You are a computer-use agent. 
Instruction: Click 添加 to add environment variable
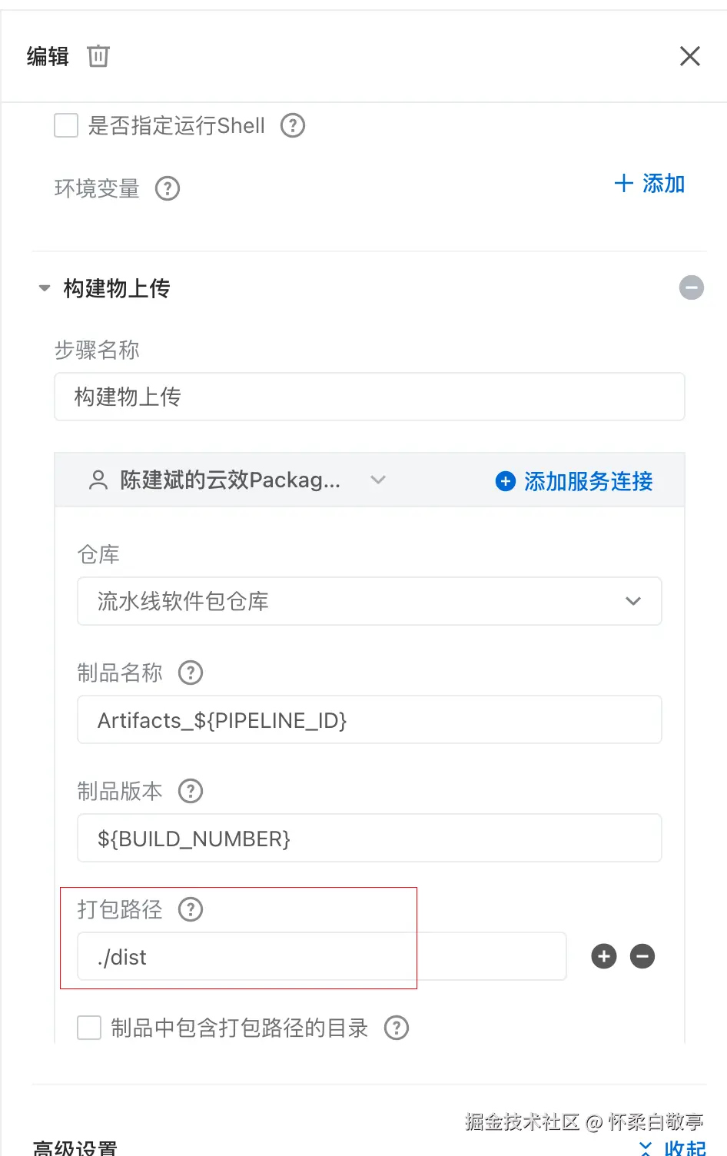tap(650, 184)
